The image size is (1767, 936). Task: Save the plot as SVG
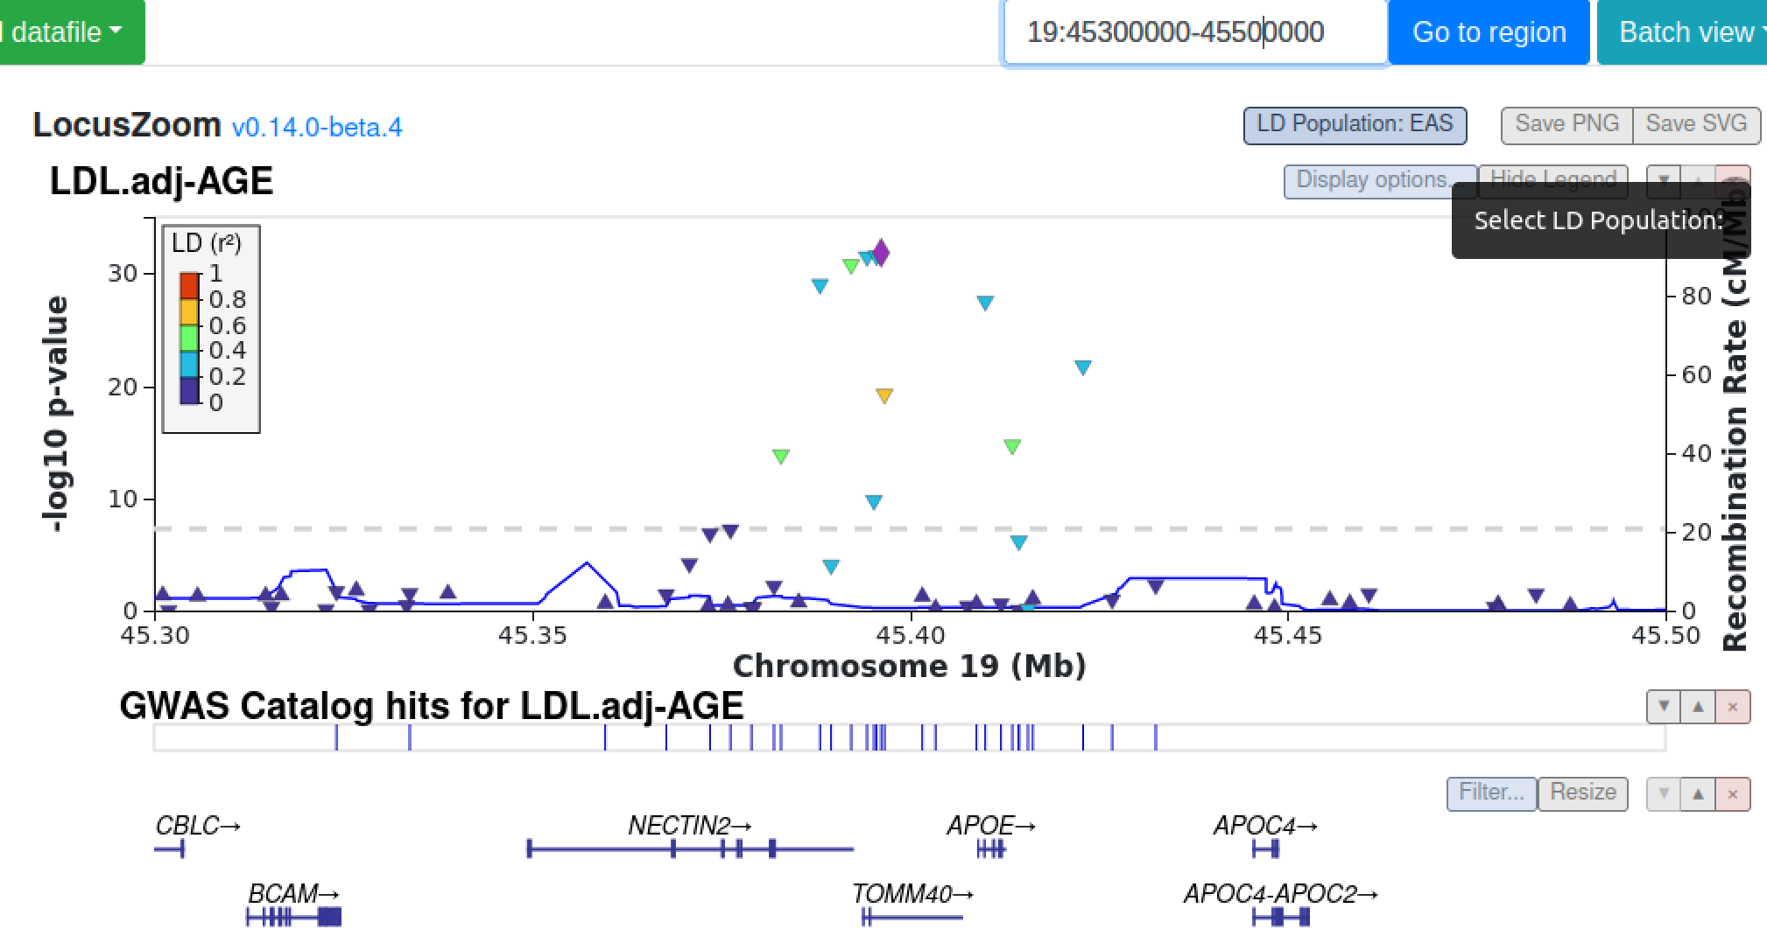coord(1696,123)
